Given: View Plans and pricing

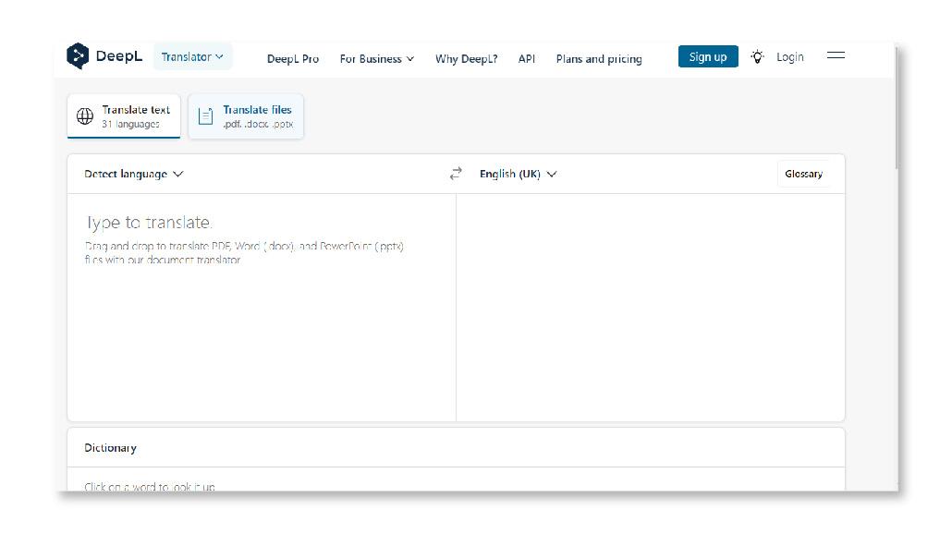Looking at the screenshot, I should (599, 59).
